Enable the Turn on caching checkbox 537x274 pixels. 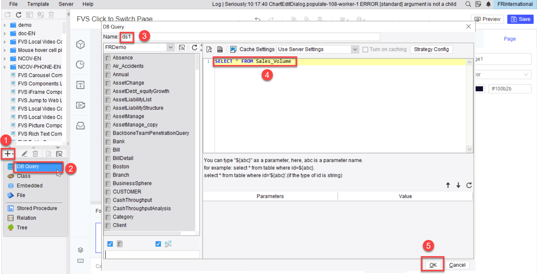pos(365,49)
